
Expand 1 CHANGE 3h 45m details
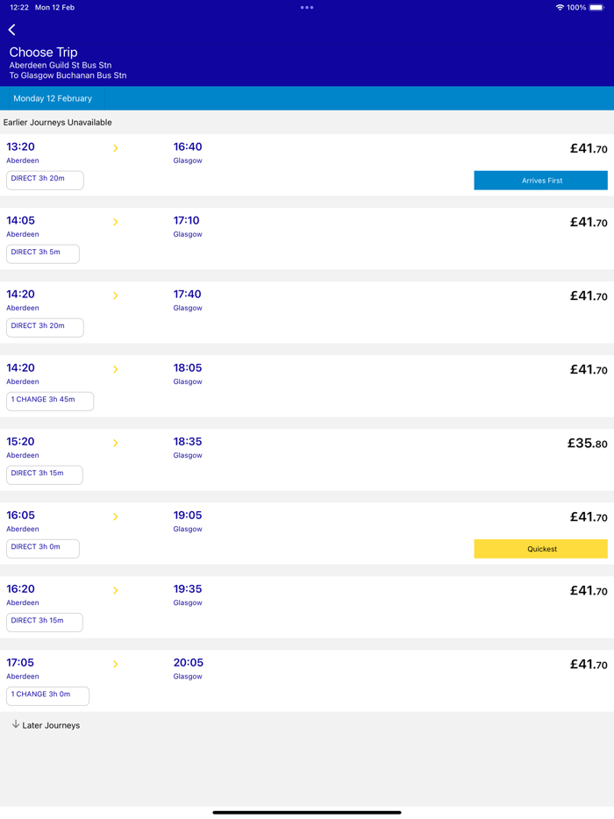tap(50, 400)
